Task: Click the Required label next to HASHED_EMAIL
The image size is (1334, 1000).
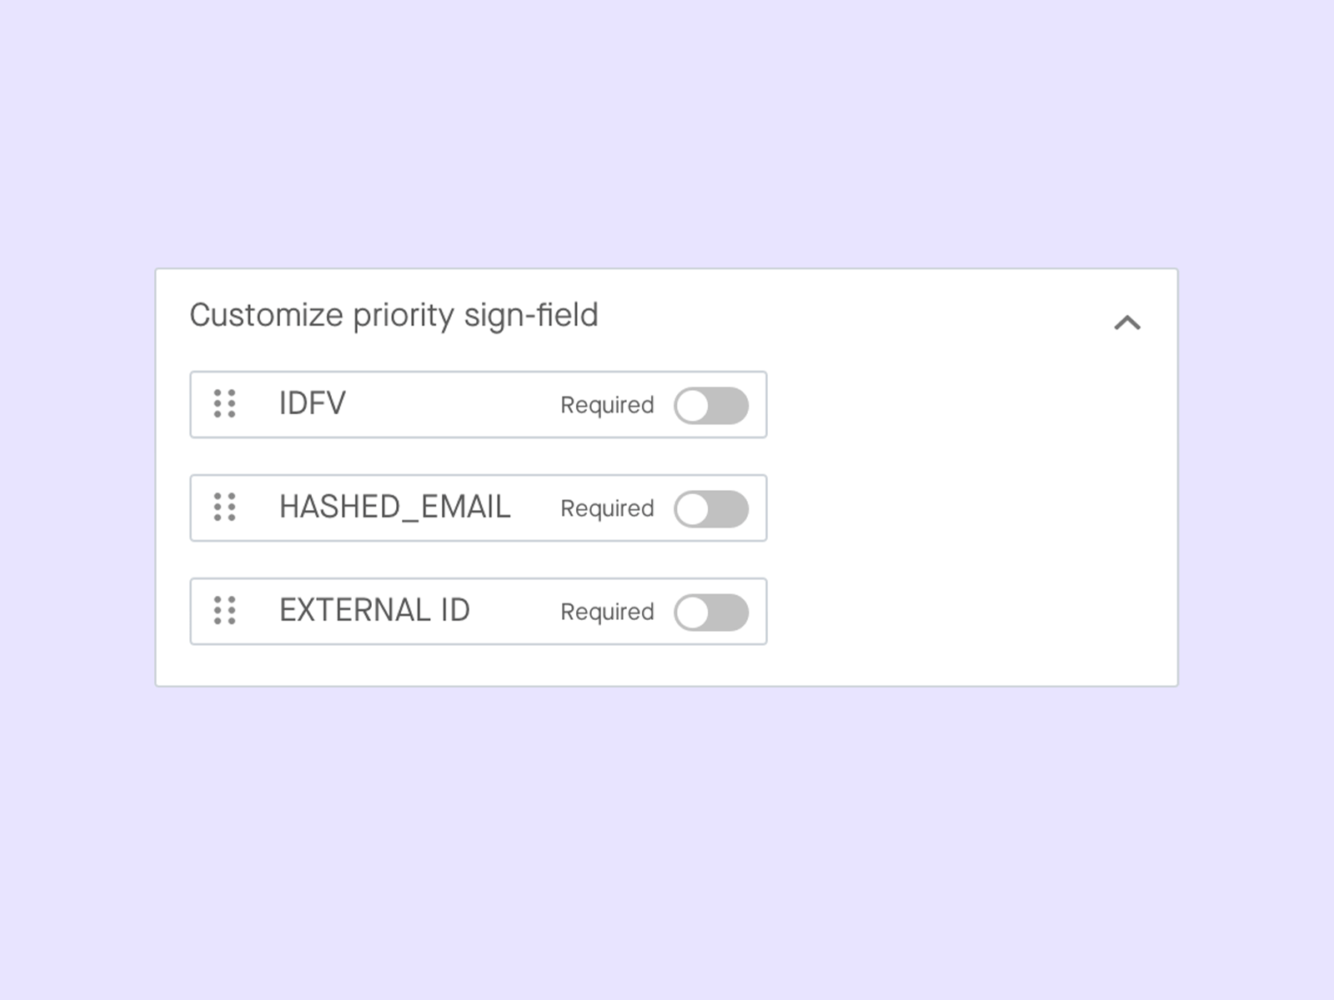Action: pos(606,508)
